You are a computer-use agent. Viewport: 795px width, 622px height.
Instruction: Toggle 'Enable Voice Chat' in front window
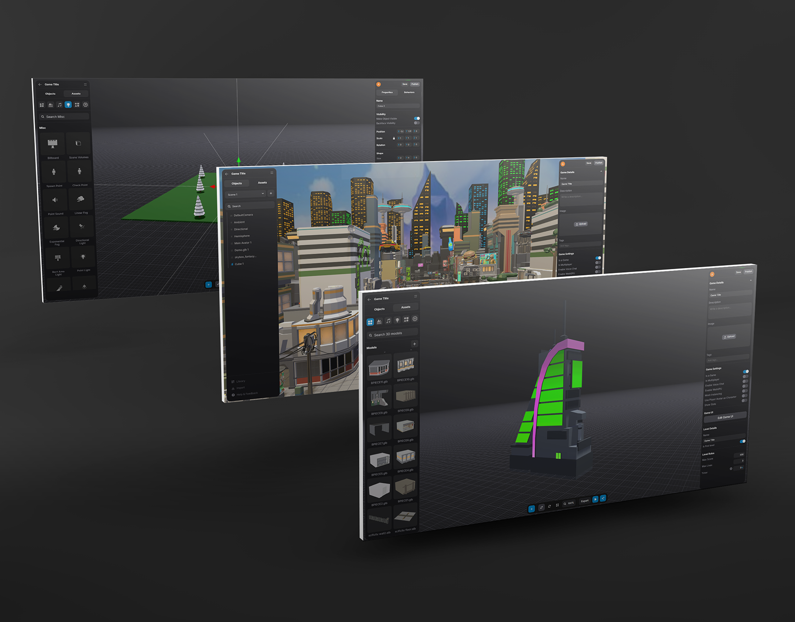point(745,381)
